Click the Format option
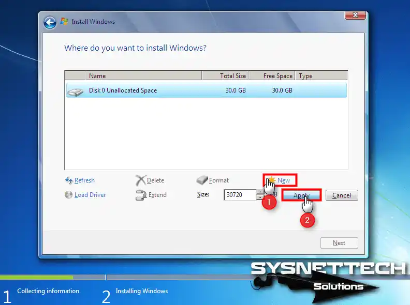Image resolution: width=410 pixels, height=305 pixels. (219, 180)
